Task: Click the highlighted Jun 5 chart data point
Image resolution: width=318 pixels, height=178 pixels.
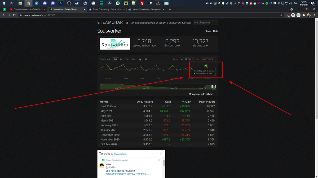Action: click(x=206, y=65)
